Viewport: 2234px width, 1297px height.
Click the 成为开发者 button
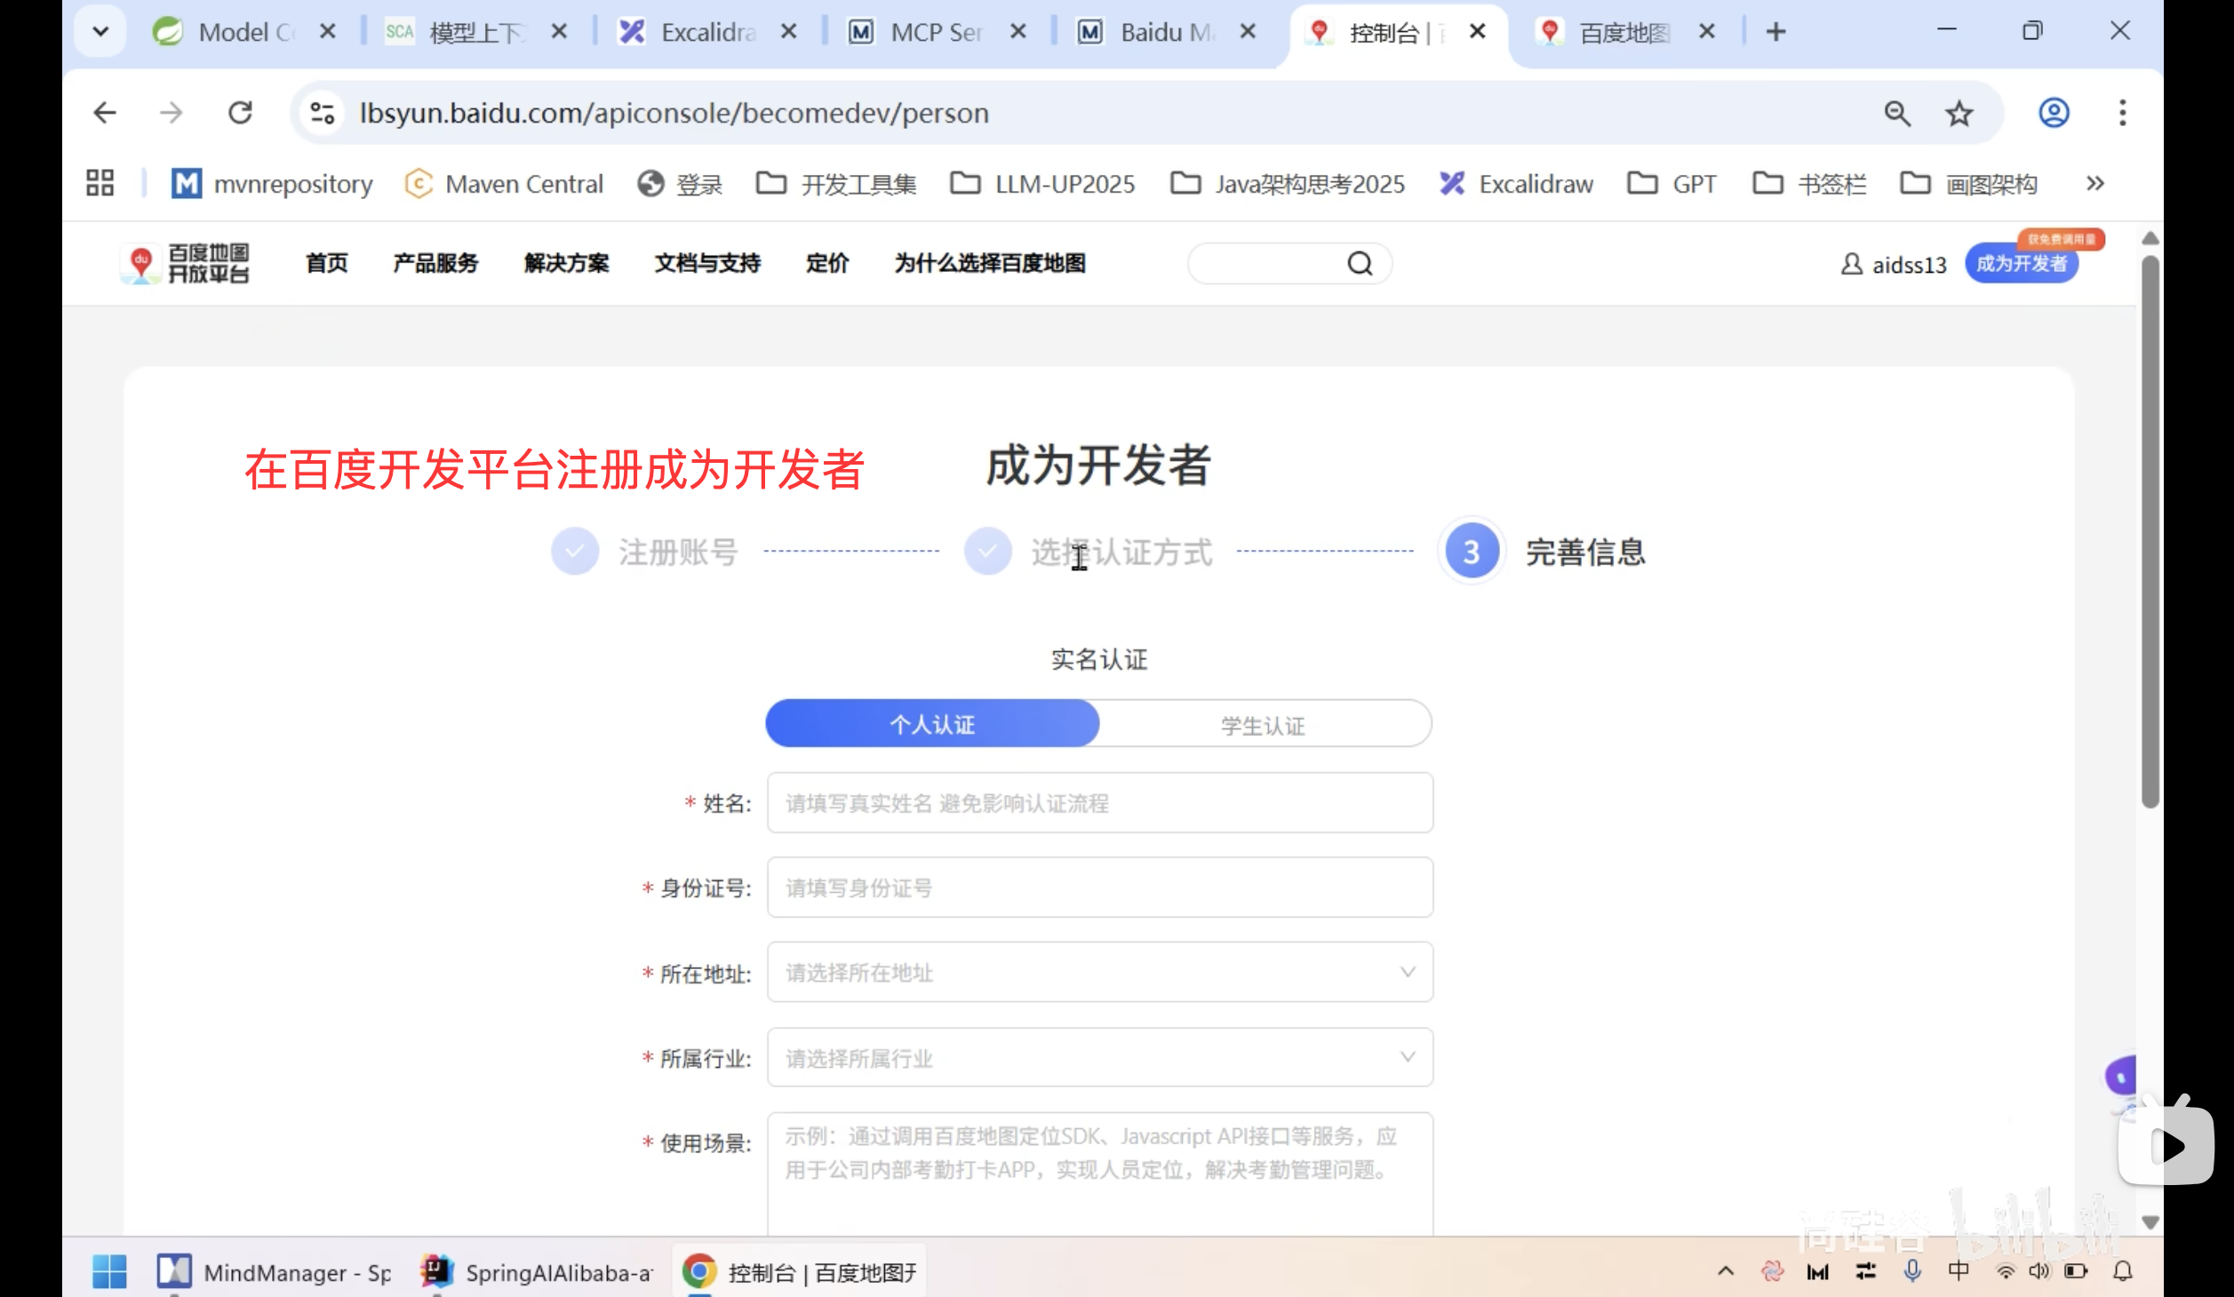pyautogui.click(x=2021, y=264)
